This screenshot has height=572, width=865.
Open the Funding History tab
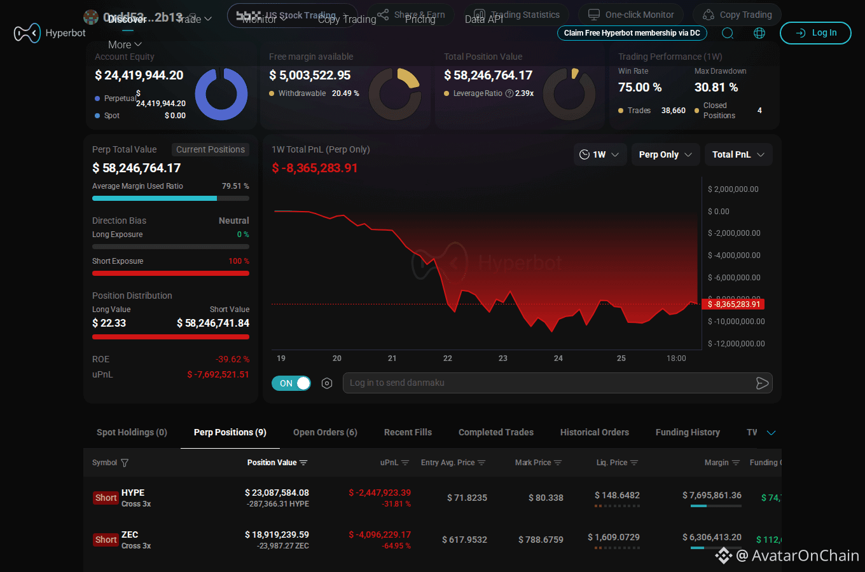688,432
